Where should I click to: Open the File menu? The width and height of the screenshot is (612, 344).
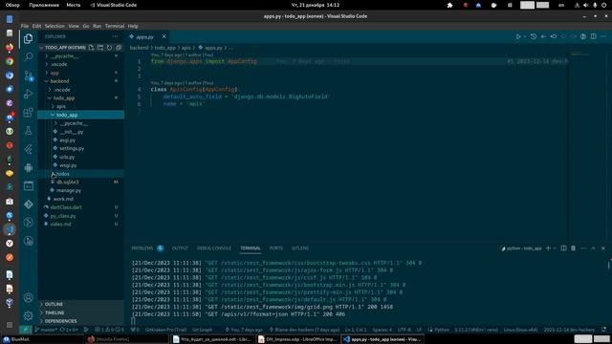click(x=25, y=26)
